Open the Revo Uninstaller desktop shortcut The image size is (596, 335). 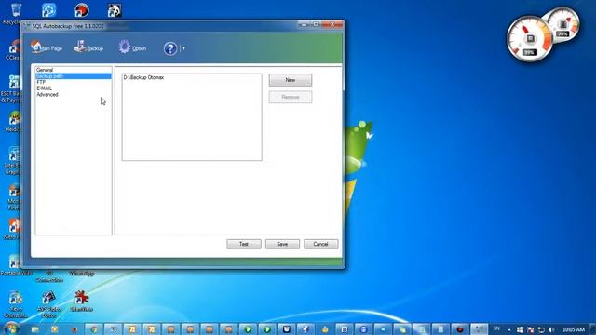point(16,304)
